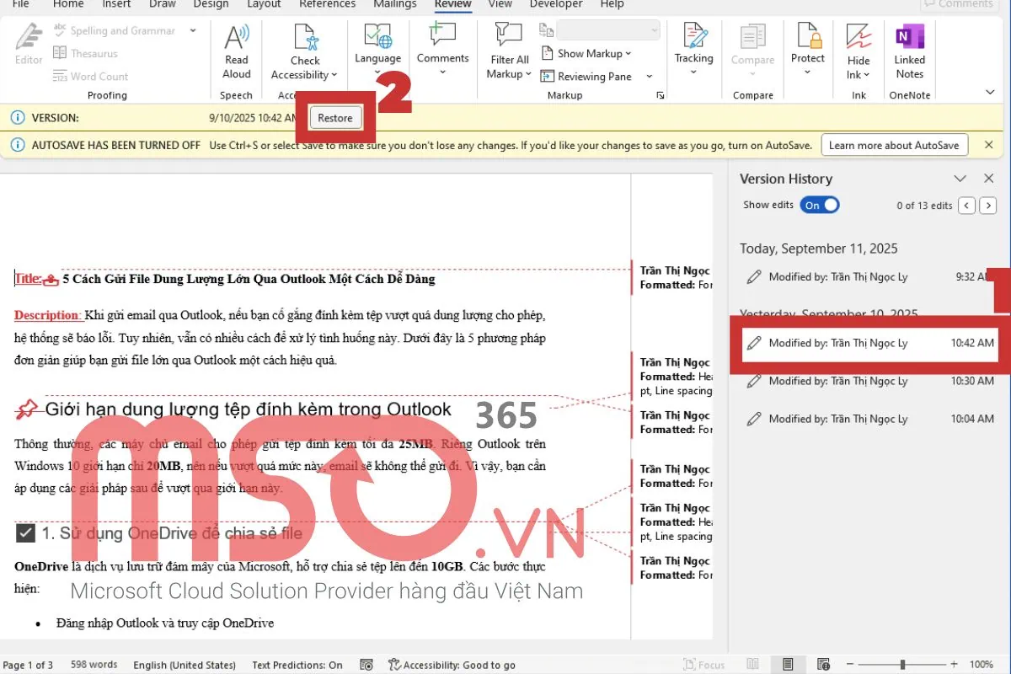
Task: Open the Developer tab
Action: coord(555,5)
